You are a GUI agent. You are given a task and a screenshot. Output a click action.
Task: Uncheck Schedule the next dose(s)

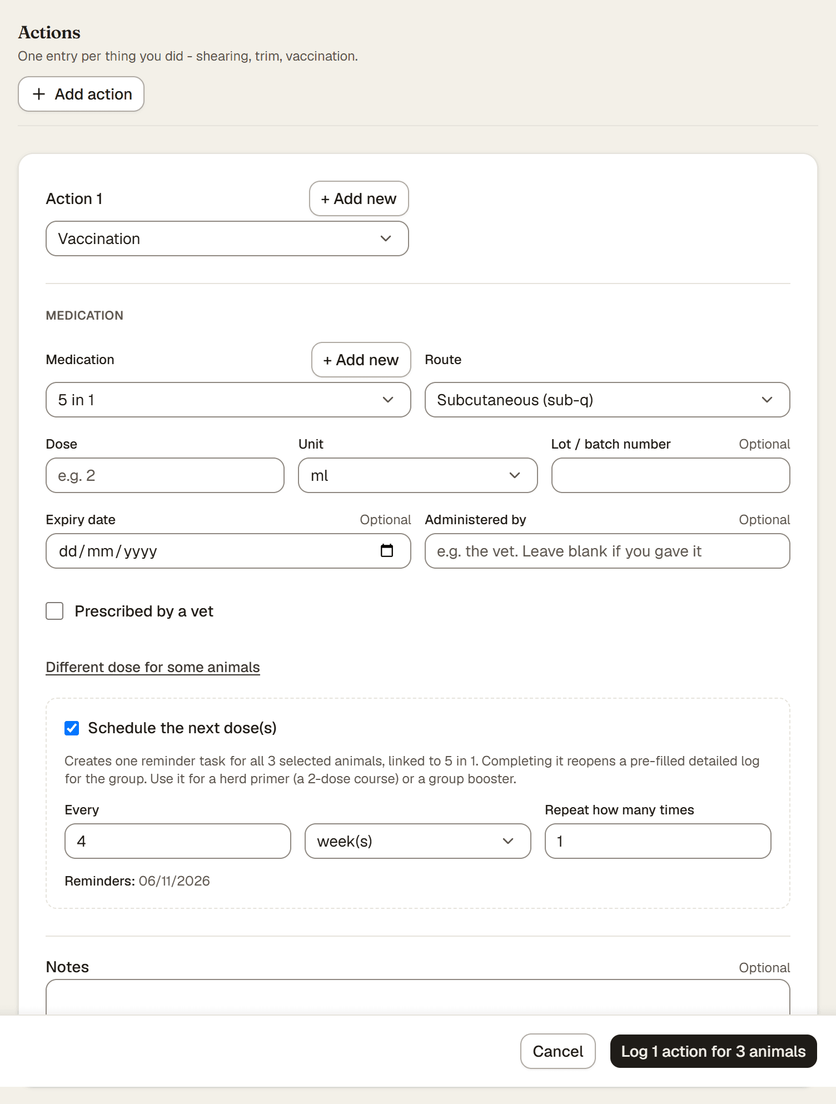(72, 728)
